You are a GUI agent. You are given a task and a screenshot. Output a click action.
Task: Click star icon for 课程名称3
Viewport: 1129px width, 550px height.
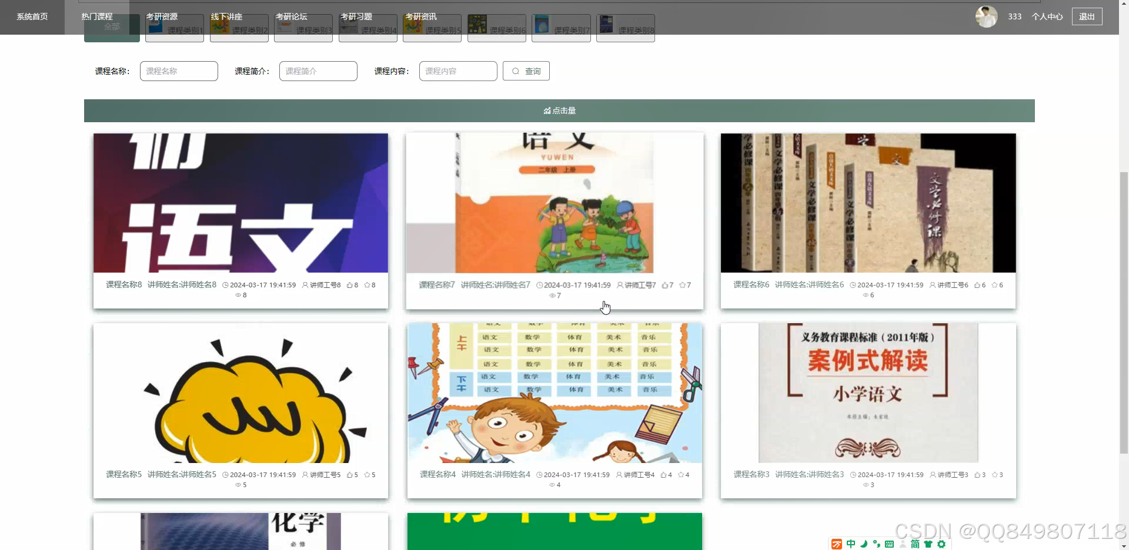[995, 475]
